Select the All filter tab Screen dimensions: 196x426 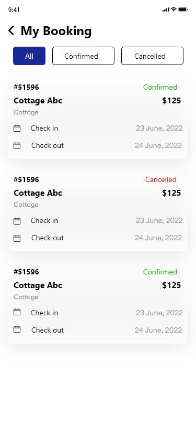(29, 56)
